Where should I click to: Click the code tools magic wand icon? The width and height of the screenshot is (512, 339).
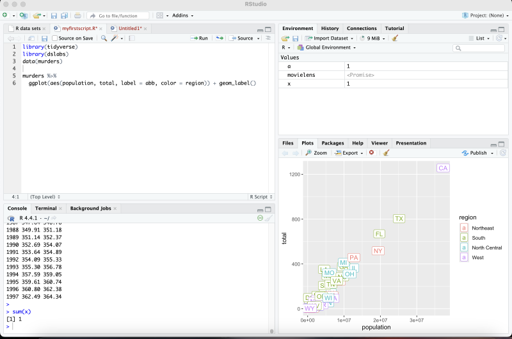point(115,38)
